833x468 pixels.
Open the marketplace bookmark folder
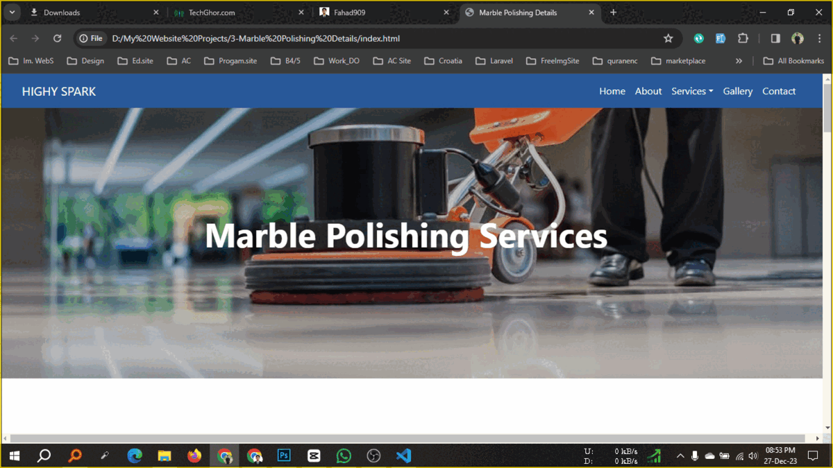tap(678, 61)
